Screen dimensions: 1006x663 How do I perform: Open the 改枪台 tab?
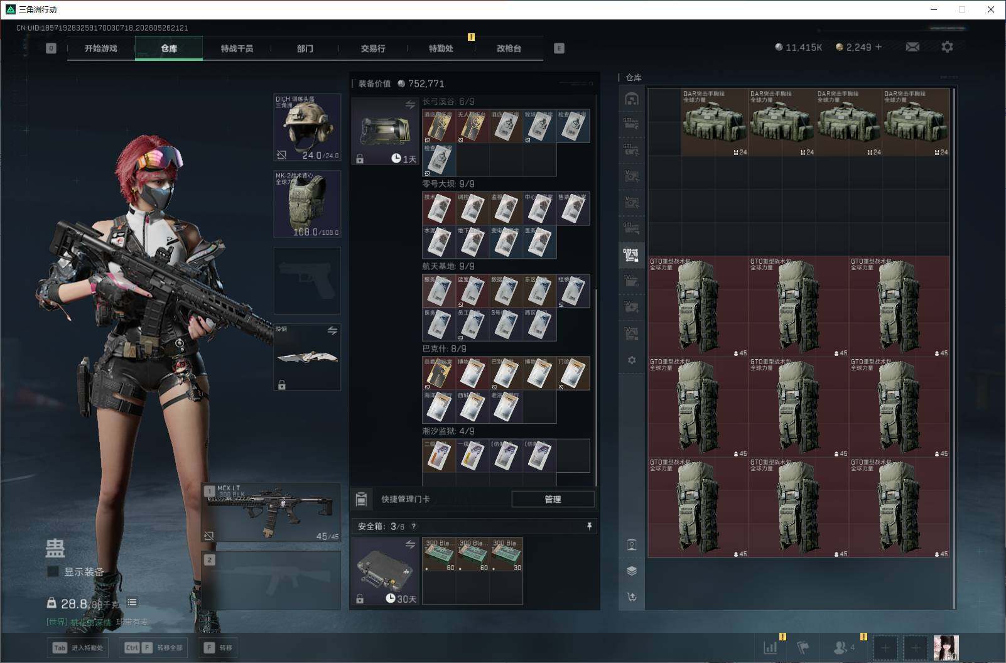(509, 48)
